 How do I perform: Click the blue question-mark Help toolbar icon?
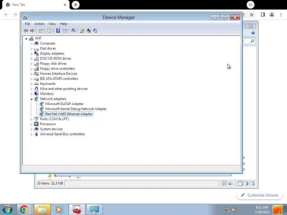pyautogui.click(x=58, y=31)
